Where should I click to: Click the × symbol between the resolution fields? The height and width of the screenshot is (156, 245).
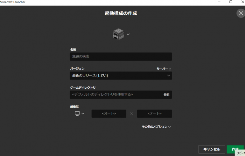tap(132, 113)
